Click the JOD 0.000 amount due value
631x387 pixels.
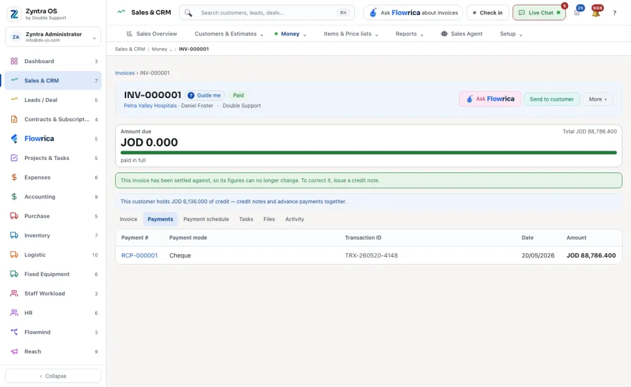pyautogui.click(x=149, y=142)
